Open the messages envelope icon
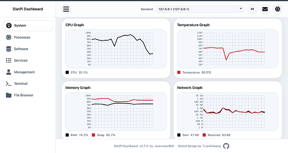Image resolution: width=288 pixels, height=153 pixels. (265, 9)
